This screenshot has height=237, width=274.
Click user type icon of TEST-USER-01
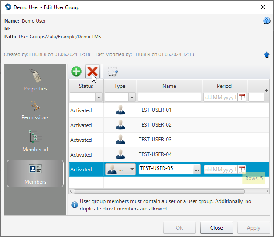[x=120, y=110]
